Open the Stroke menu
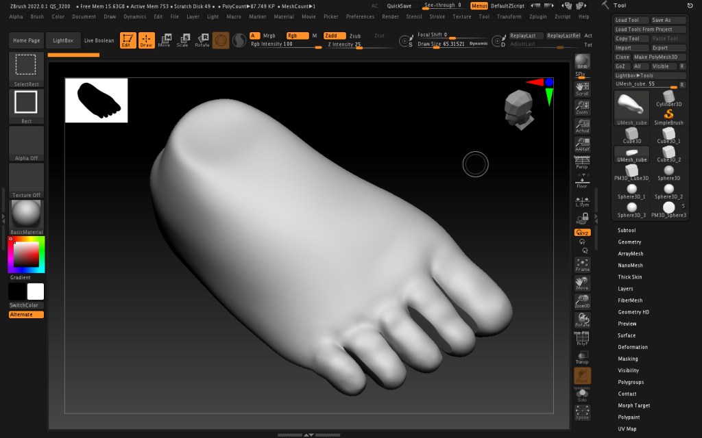702x438 pixels. coord(437,16)
